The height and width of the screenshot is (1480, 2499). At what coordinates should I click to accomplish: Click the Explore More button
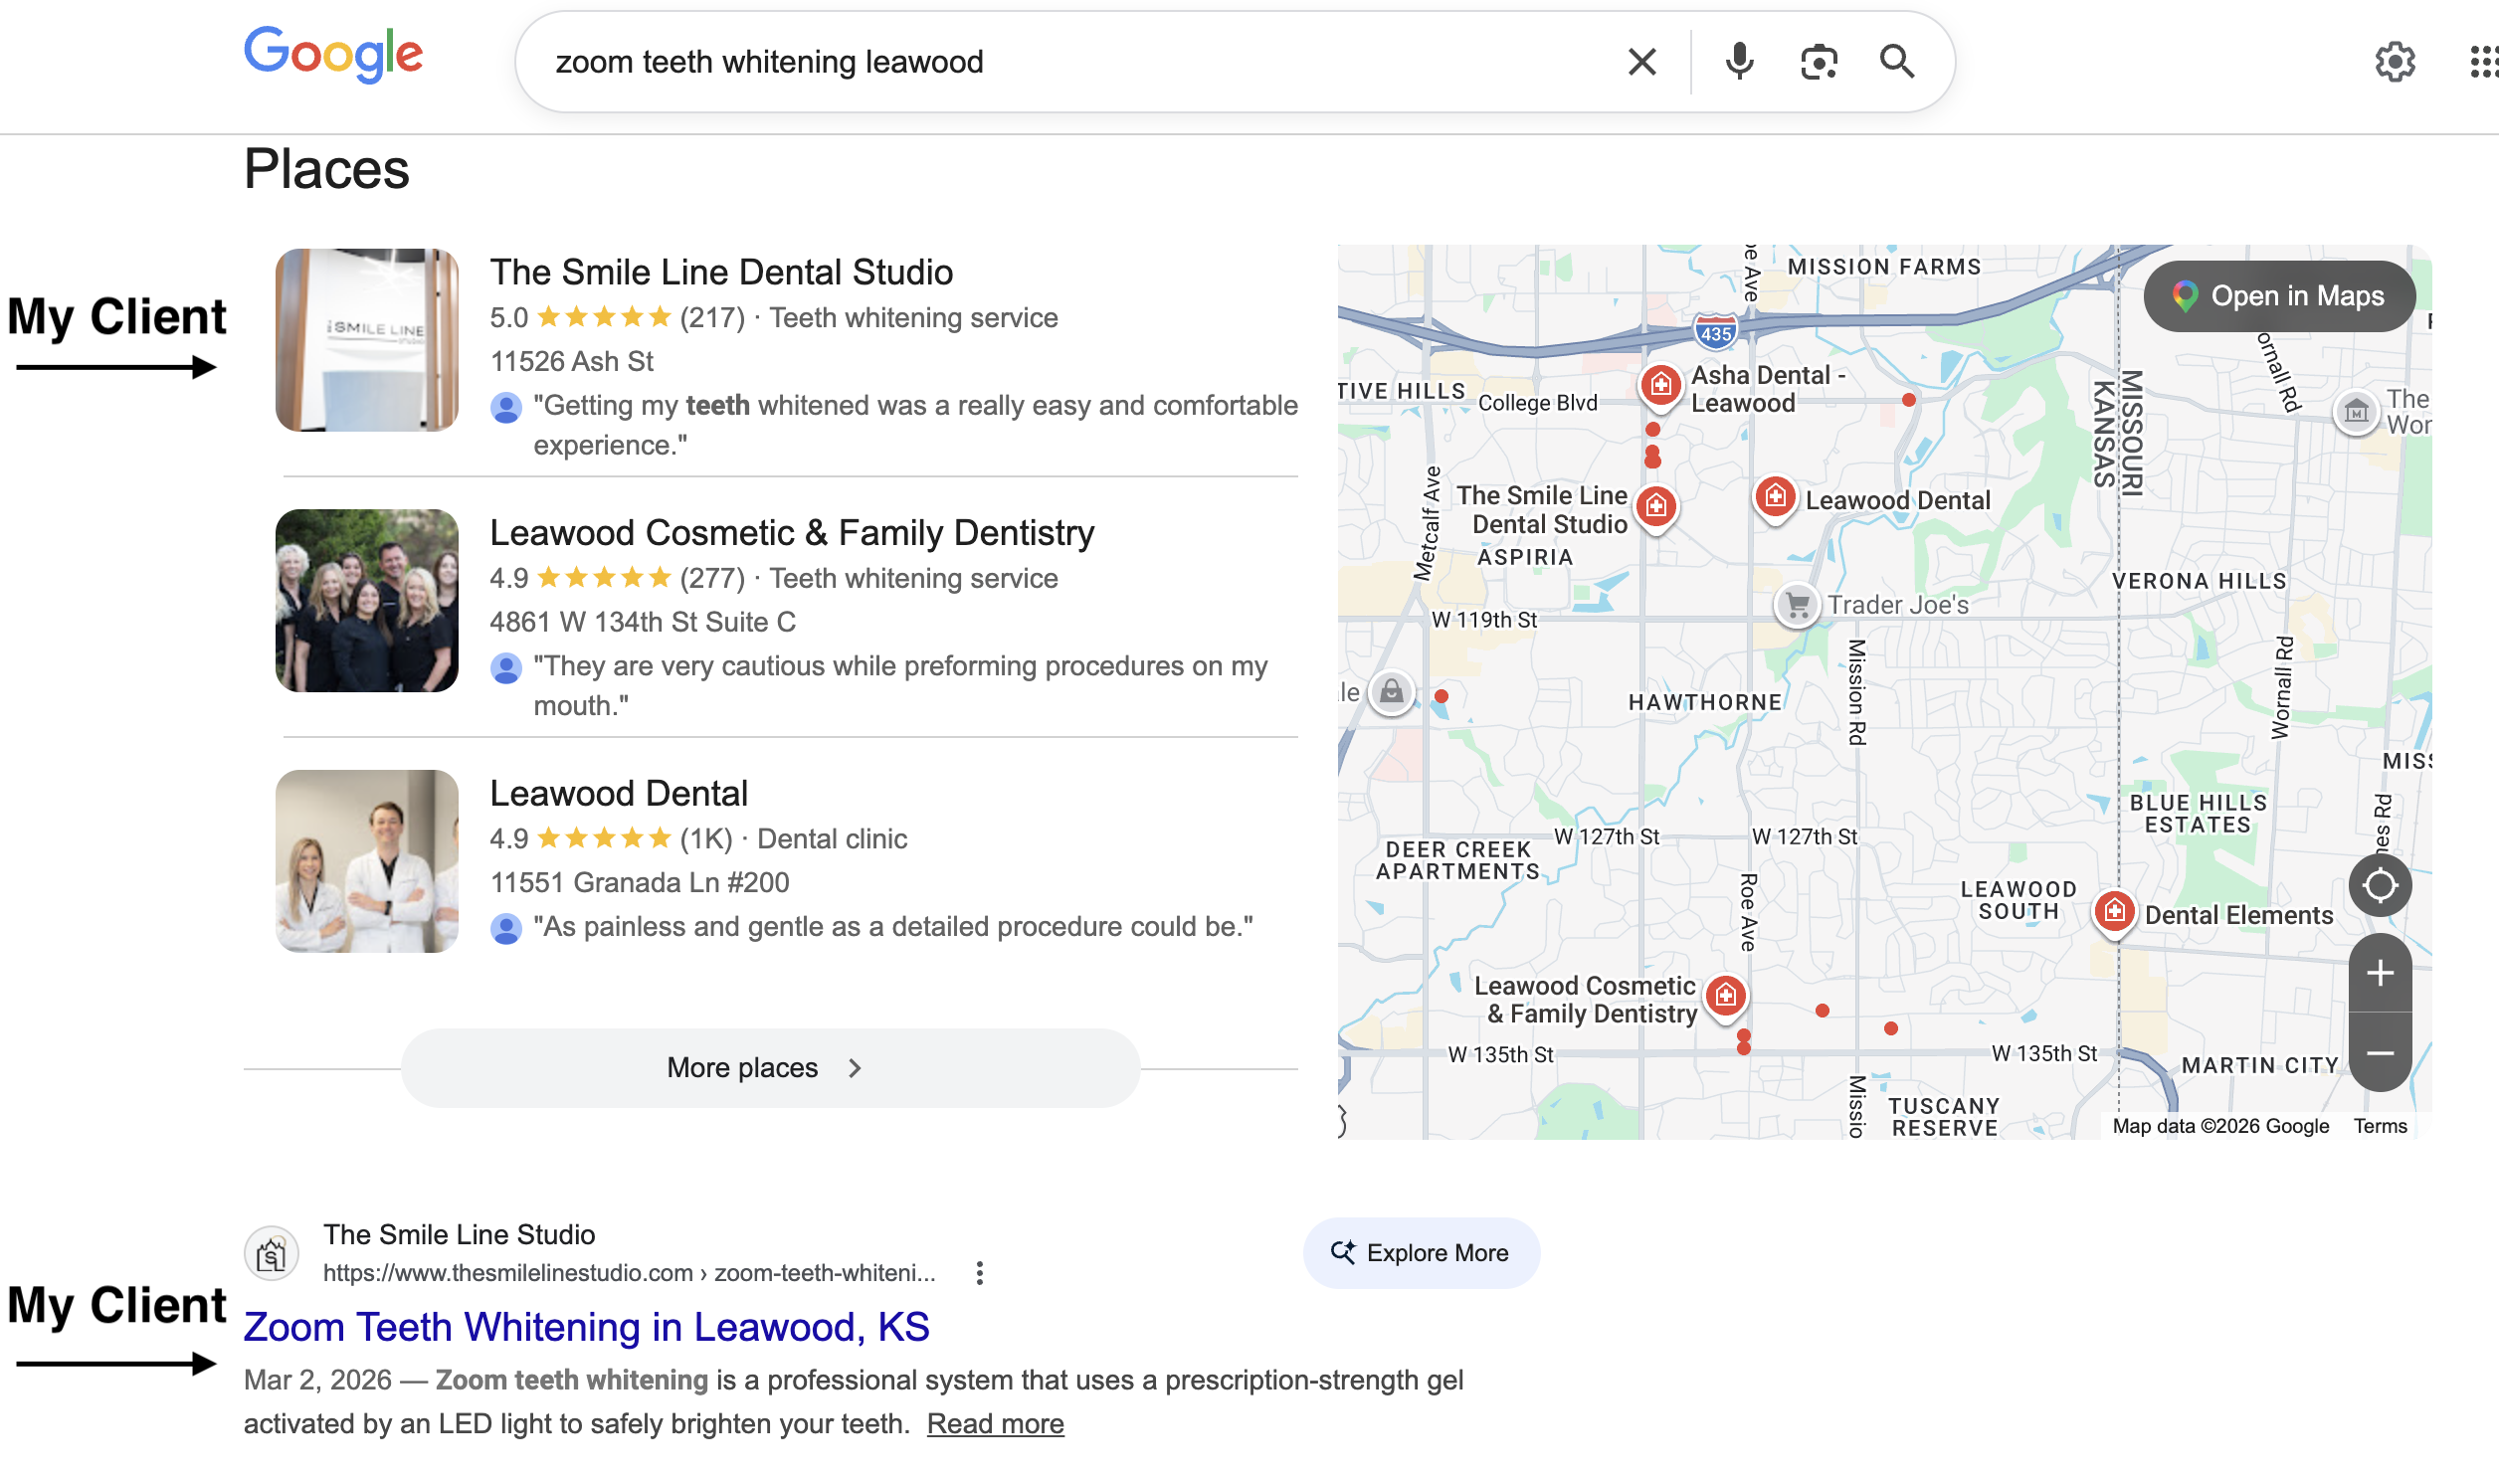point(1420,1252)
